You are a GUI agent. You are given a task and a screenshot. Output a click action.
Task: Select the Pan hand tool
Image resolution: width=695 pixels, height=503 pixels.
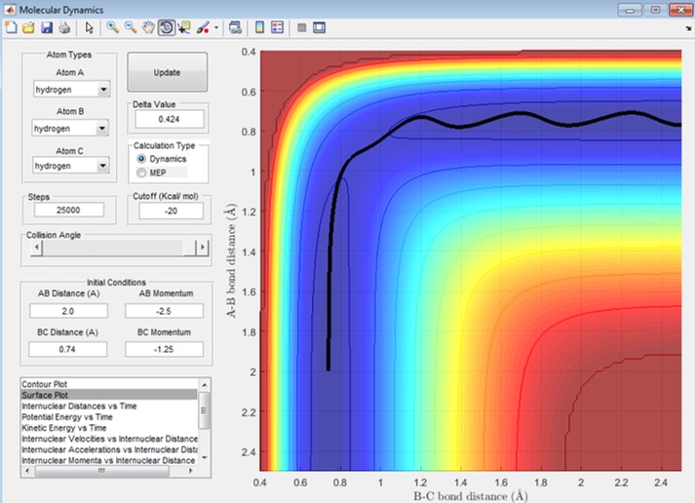point(148,27)
